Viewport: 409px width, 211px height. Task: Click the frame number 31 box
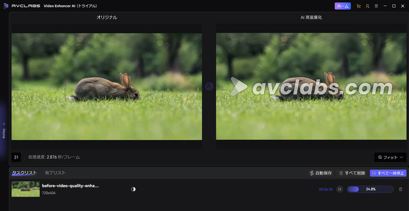tap(16, 157)
